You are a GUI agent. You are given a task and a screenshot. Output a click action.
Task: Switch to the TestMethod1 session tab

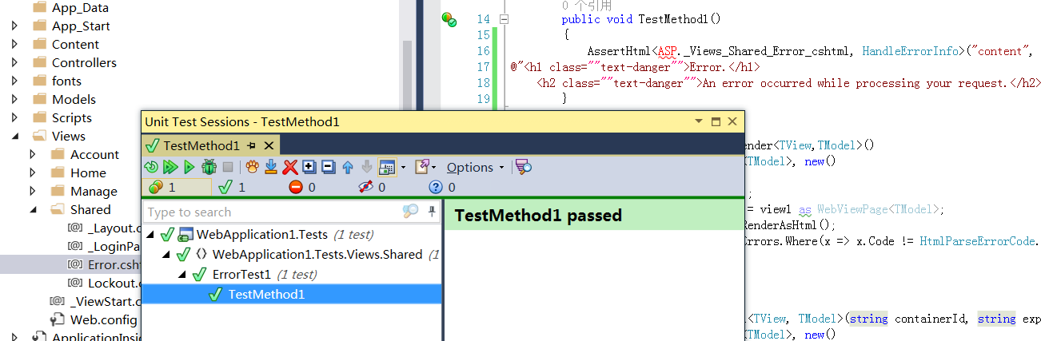pyautogui.click(x=201, y=145)
